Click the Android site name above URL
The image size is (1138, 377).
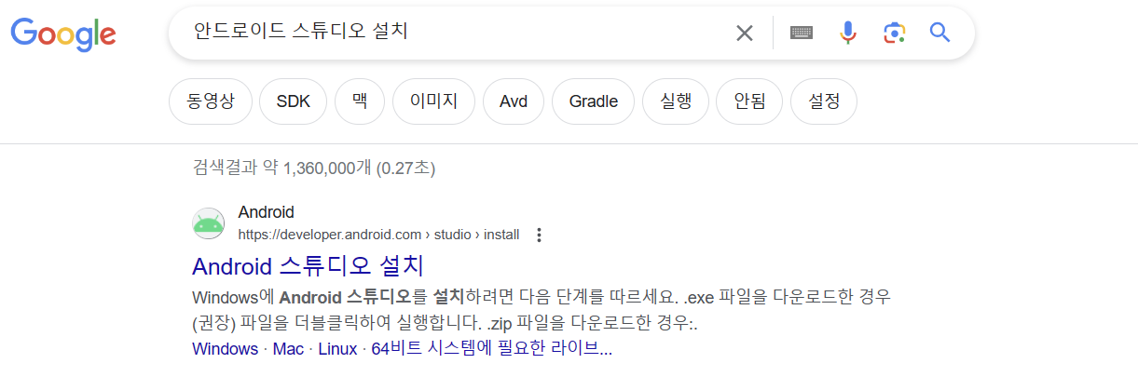tap(267, 212)
